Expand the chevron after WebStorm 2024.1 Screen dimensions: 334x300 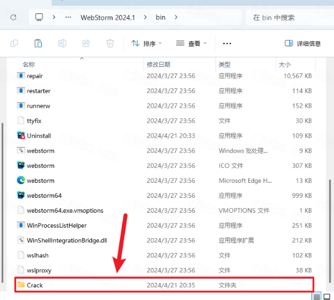(146, 17)
